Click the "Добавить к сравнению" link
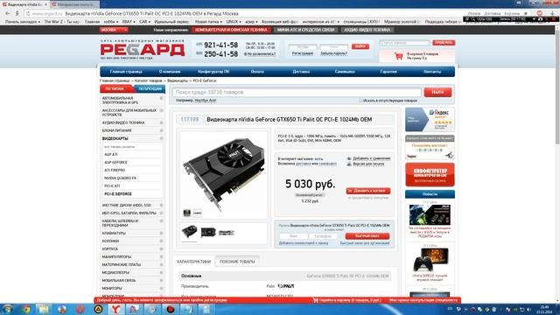This screenshot has height=315, width=560. pos(371,158)
